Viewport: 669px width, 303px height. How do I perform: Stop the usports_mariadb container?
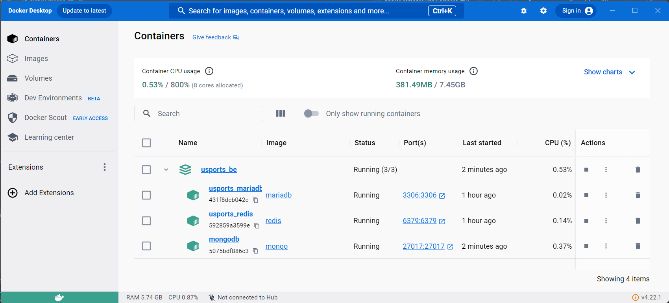(586, 195)
